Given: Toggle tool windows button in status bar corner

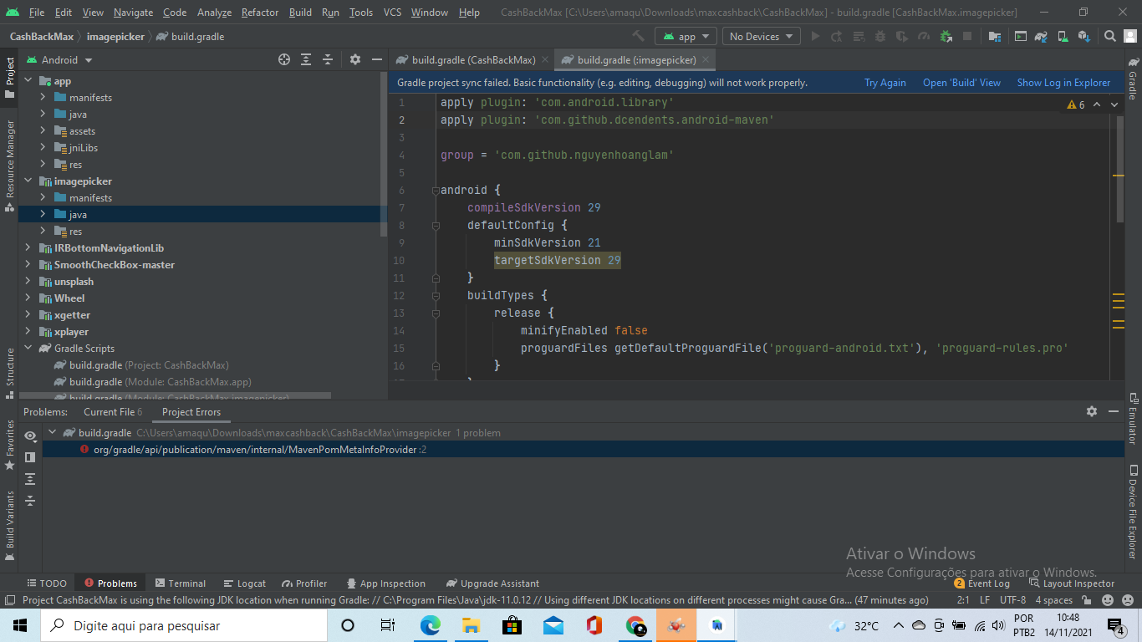Looking at the screenshot, I should pos(9,600).
